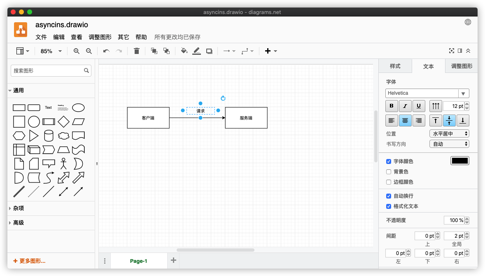Screen dimensions: 485x276
Task: Enable the 背景色 checkbox
Action: [389, 172]
